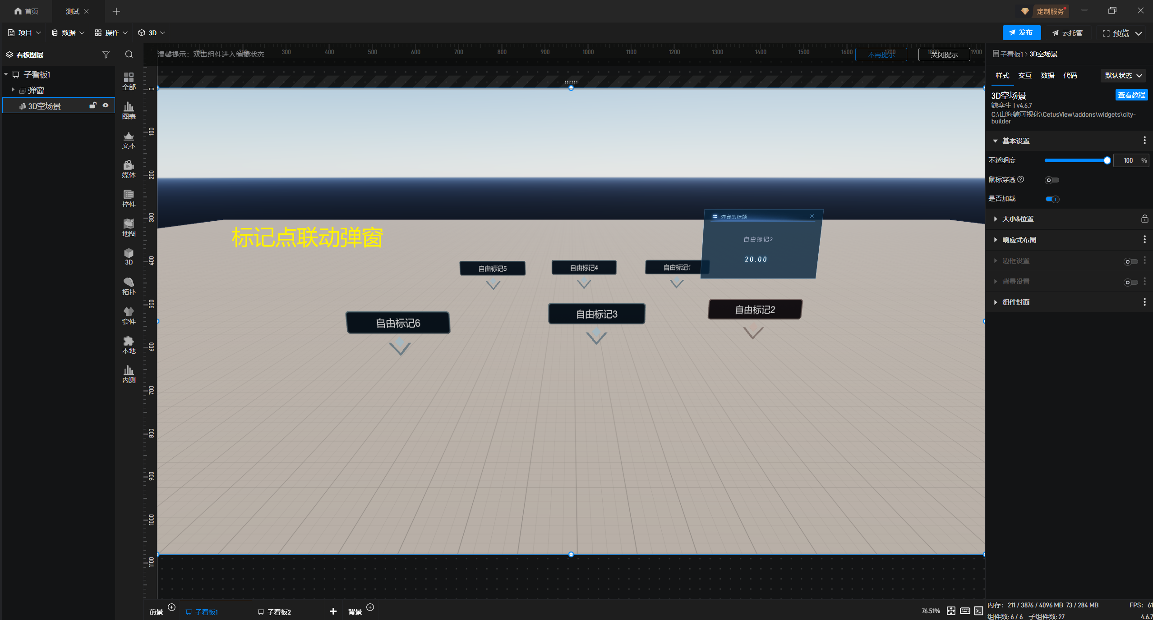This screenshot has width=1153, height=620.
Task: Click the 发布 publish button
Action: pos(1021,33)
